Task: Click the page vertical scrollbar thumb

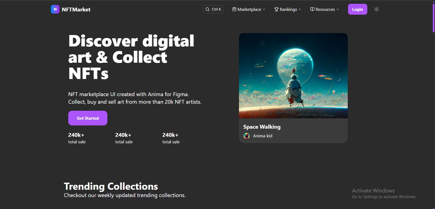Action: click(x=434, y=18)
